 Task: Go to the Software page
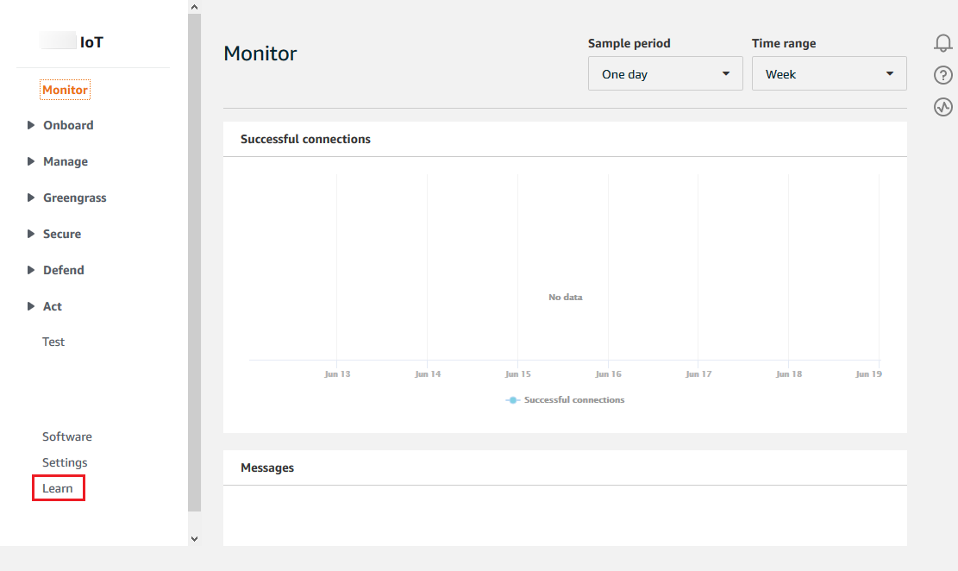[67, 436]
